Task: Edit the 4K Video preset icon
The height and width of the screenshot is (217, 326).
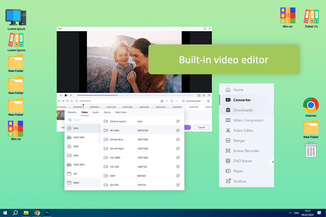Action: (178, 131)
